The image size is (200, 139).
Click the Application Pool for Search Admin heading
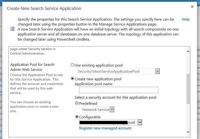point(32,67)
